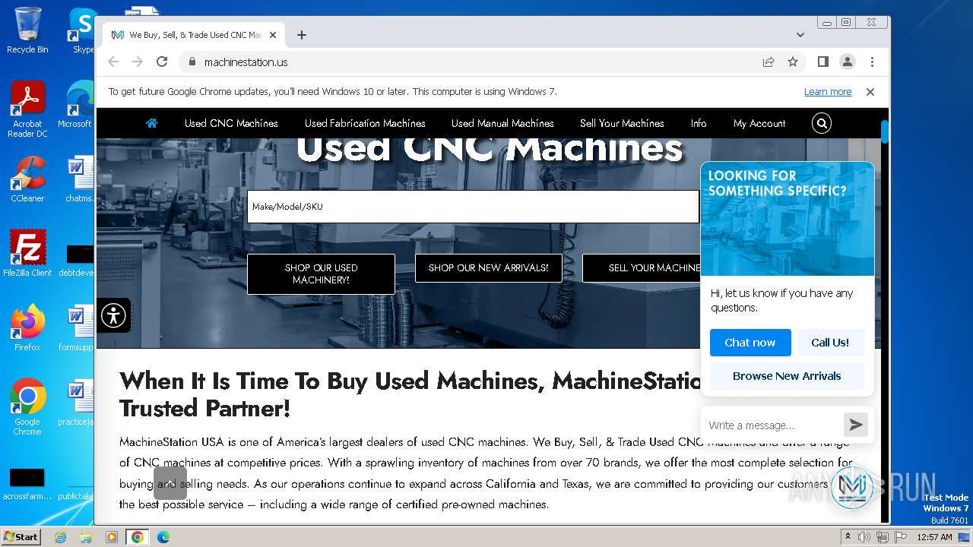The image size is (973, 547).
Task: Open Google Chrome desktop shortcut
Action: pyautogui.click(x=27, y=407)
